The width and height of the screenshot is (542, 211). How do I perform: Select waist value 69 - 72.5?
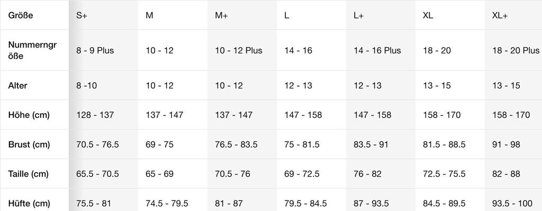tap(302, 174)
